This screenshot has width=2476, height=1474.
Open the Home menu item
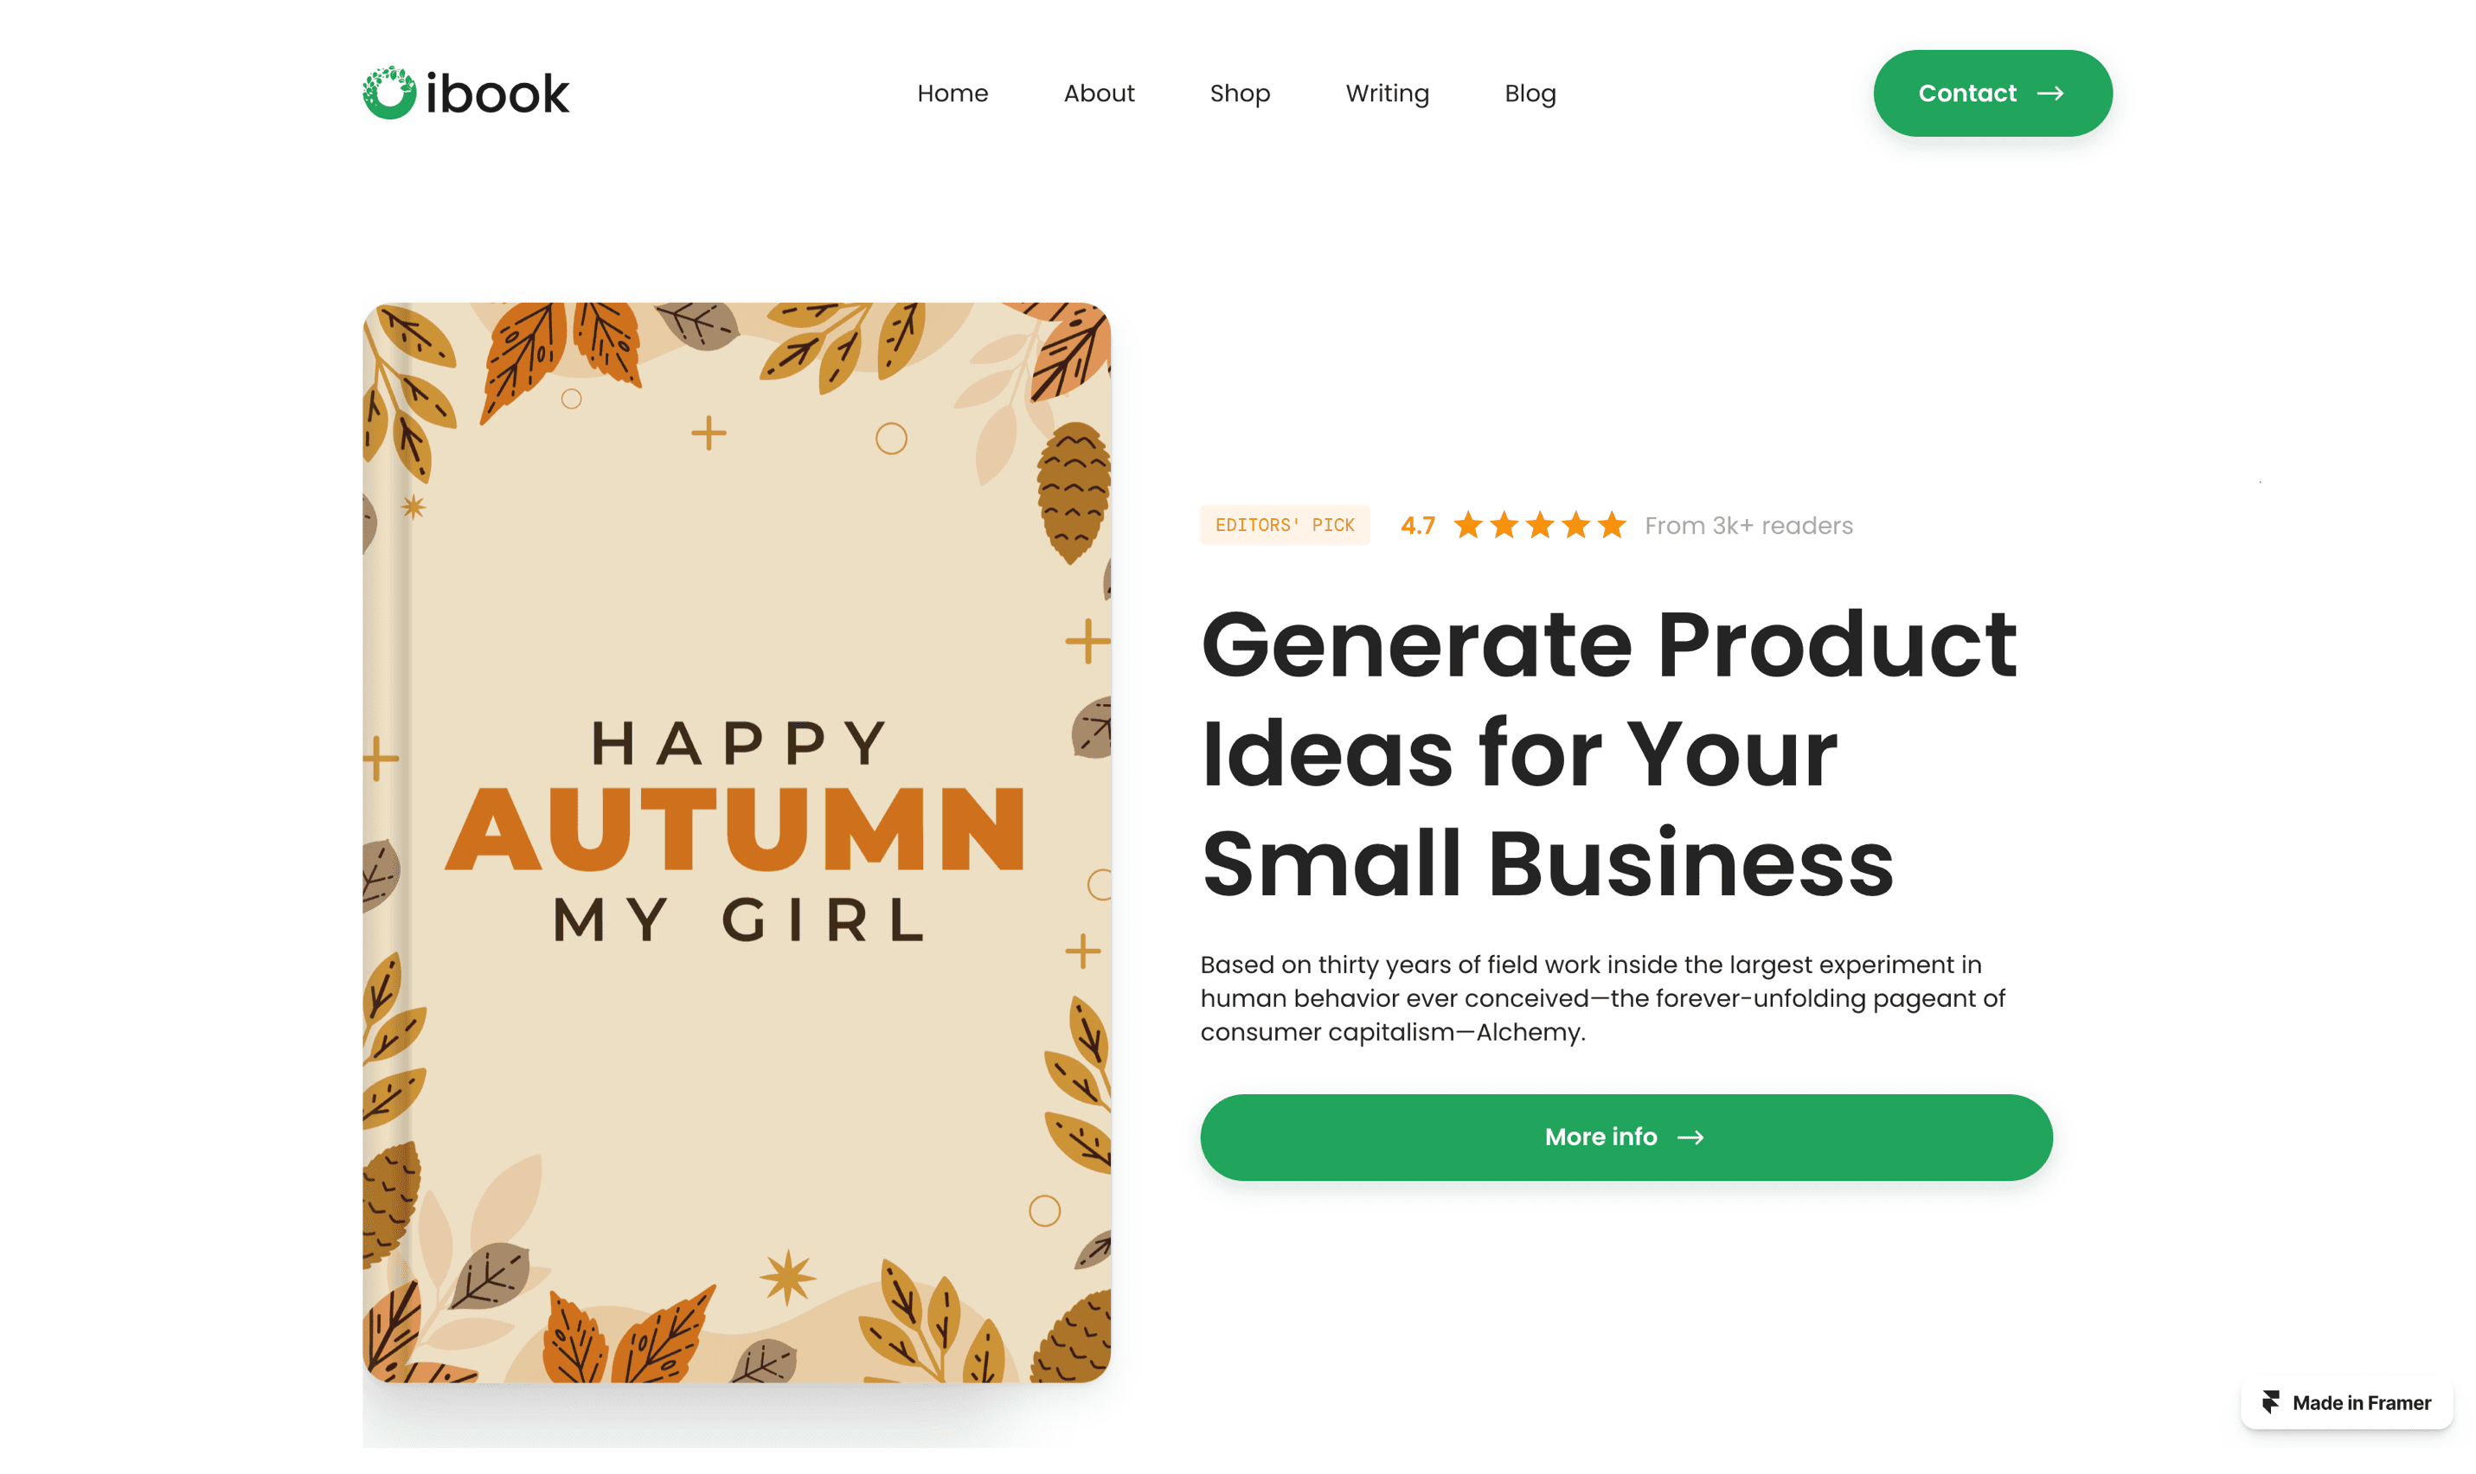click(953, 93)
